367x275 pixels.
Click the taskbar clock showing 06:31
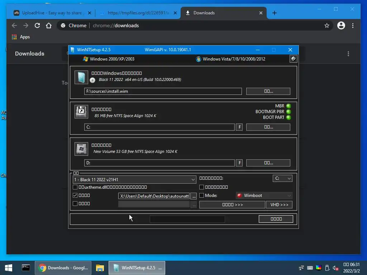point(351,268)
